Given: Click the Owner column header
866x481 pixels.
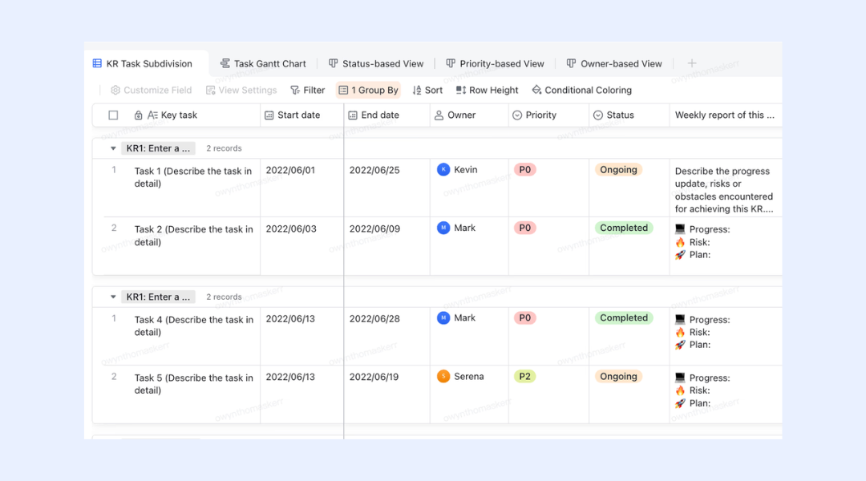Looking at the screenshot, I should click(x=469, y=115).
